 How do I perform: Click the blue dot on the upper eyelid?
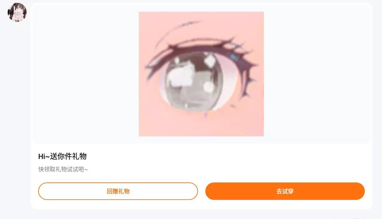pos(235,57)
